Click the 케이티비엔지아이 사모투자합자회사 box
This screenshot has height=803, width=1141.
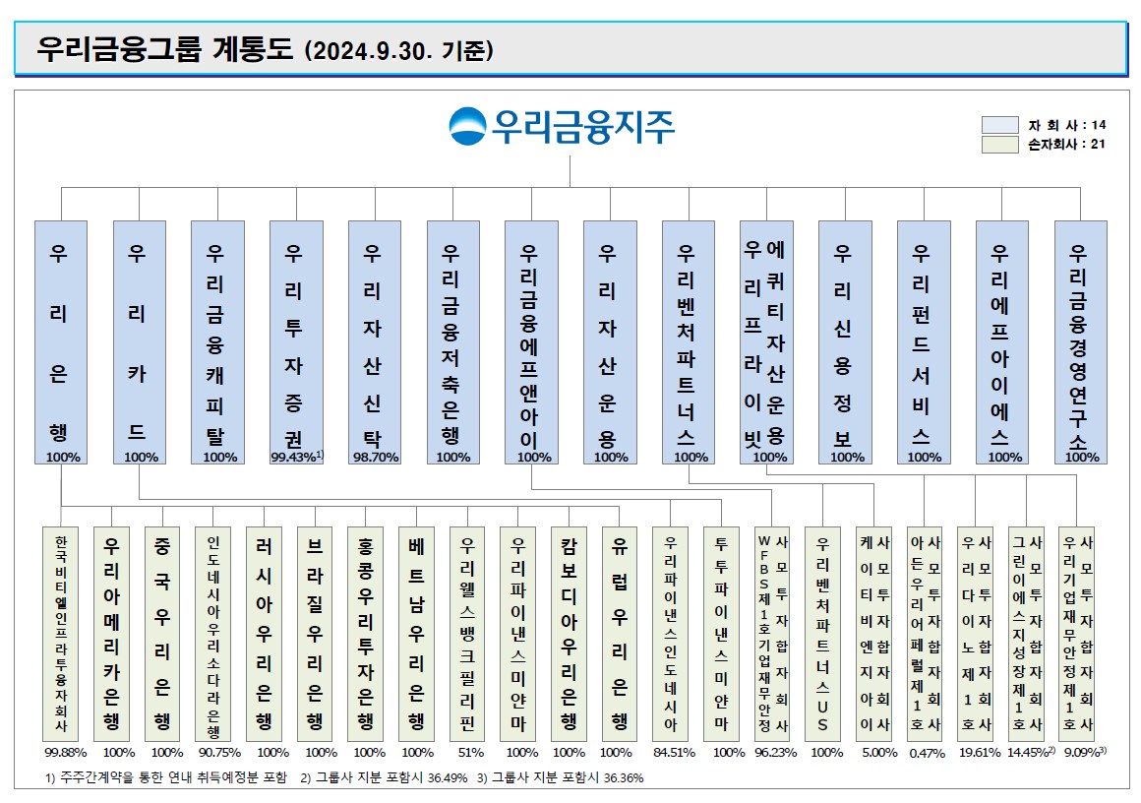coord(873,634)
